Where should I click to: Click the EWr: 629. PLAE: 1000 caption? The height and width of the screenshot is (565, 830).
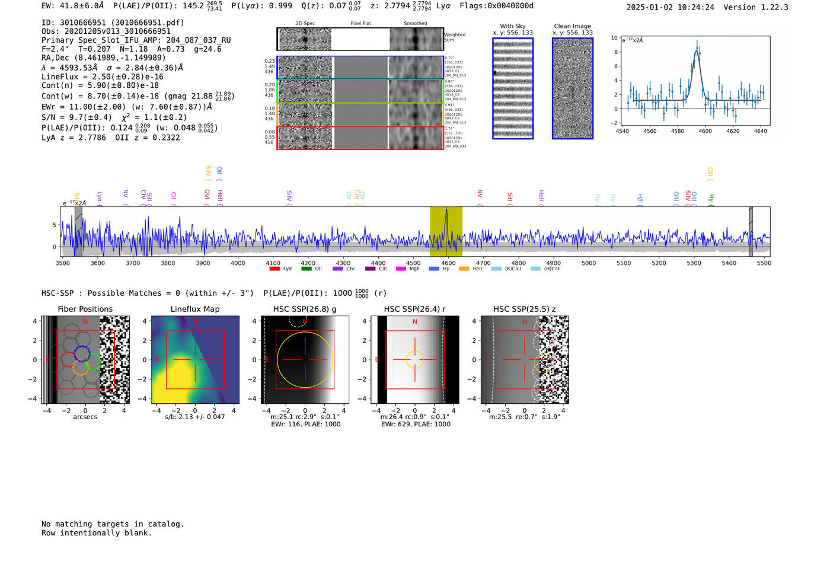click(416, 424)
